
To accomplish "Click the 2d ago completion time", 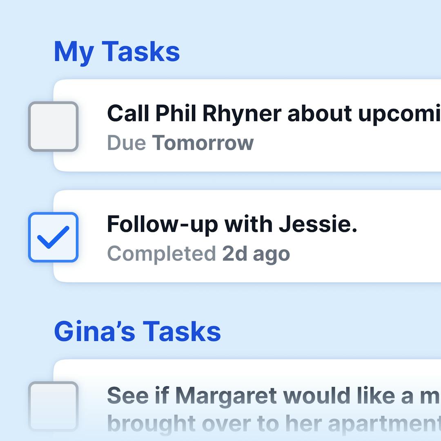I will (x=256, y=254).
